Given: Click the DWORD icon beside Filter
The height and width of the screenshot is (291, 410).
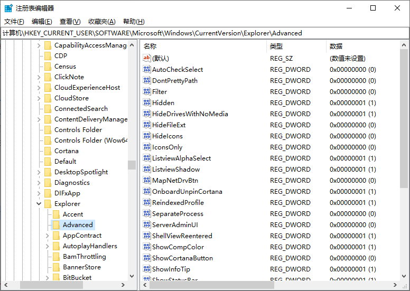Looking at the screenshot, I should point(147,91).
